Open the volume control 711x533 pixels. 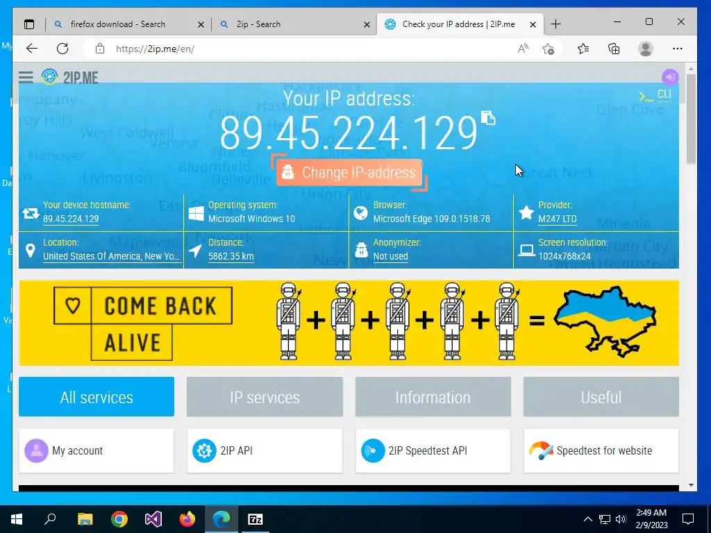(x=621, y=519)
